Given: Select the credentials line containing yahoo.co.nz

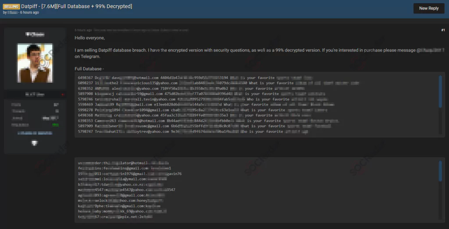Looking at the screenshot, I should (121, 184).
